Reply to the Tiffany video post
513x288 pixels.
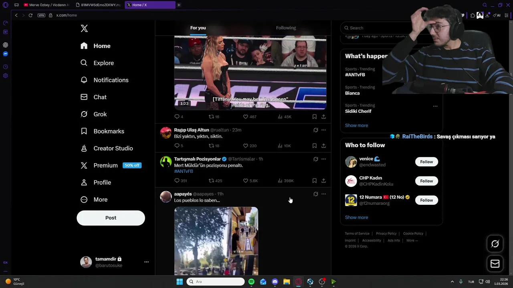(x=179, y=117)
